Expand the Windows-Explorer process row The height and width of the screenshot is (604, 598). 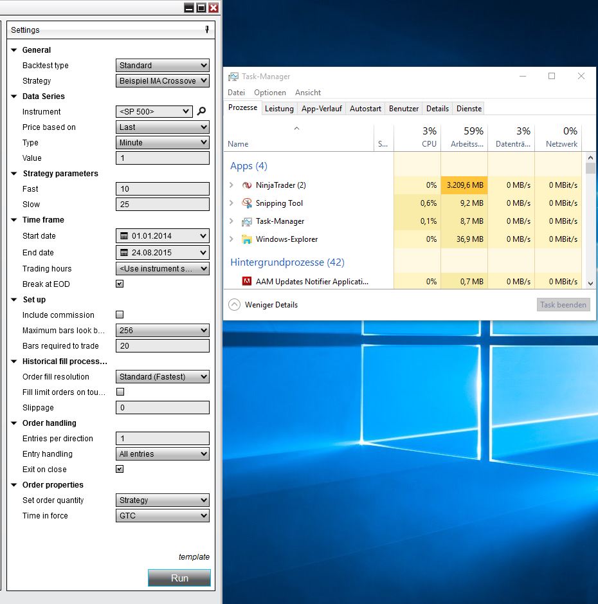[x=231, y=239]
